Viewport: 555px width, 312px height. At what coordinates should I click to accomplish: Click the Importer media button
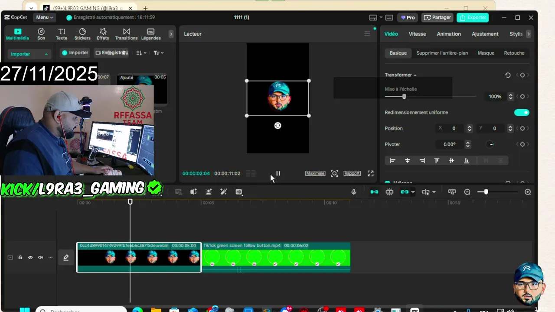point(75,53)
